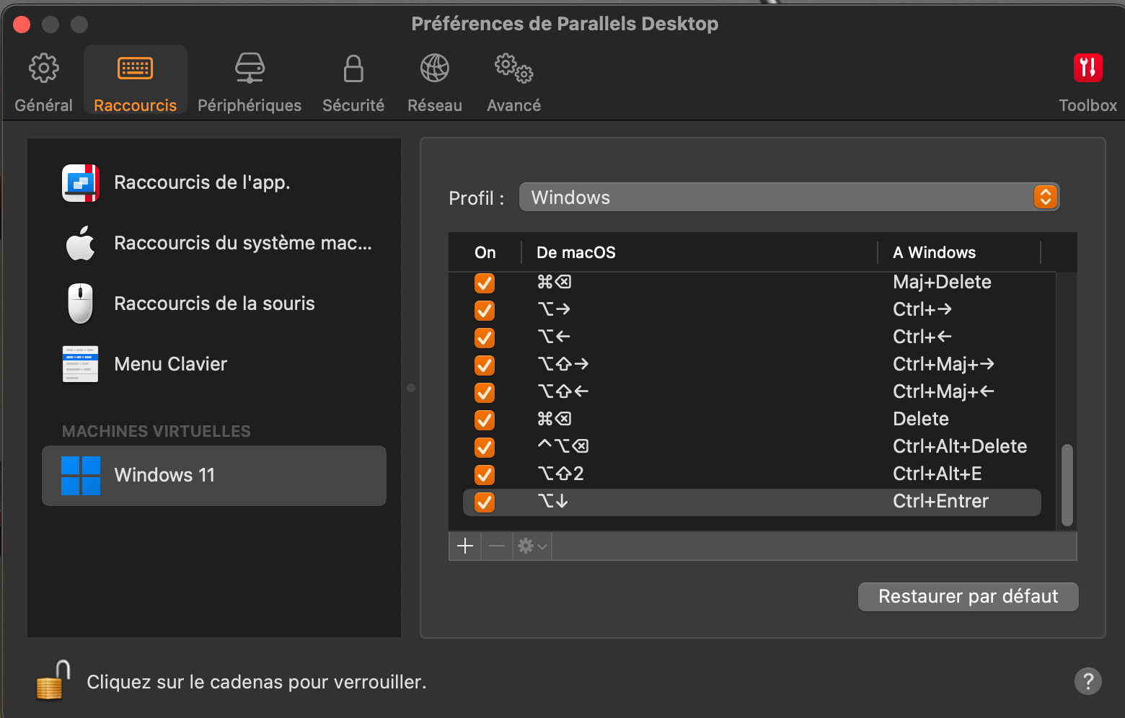Viewport: 1125px width, 718px height.
Task: Uncheck the Ctrl+Entrer shortcut checkbox
Action: tap(485, 502)
